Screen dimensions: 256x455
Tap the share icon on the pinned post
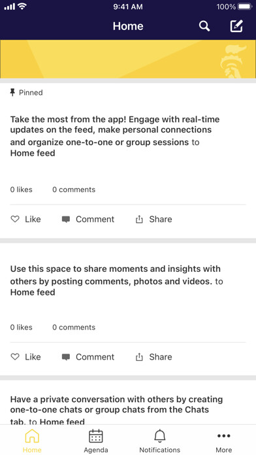[x=140, y=220]
